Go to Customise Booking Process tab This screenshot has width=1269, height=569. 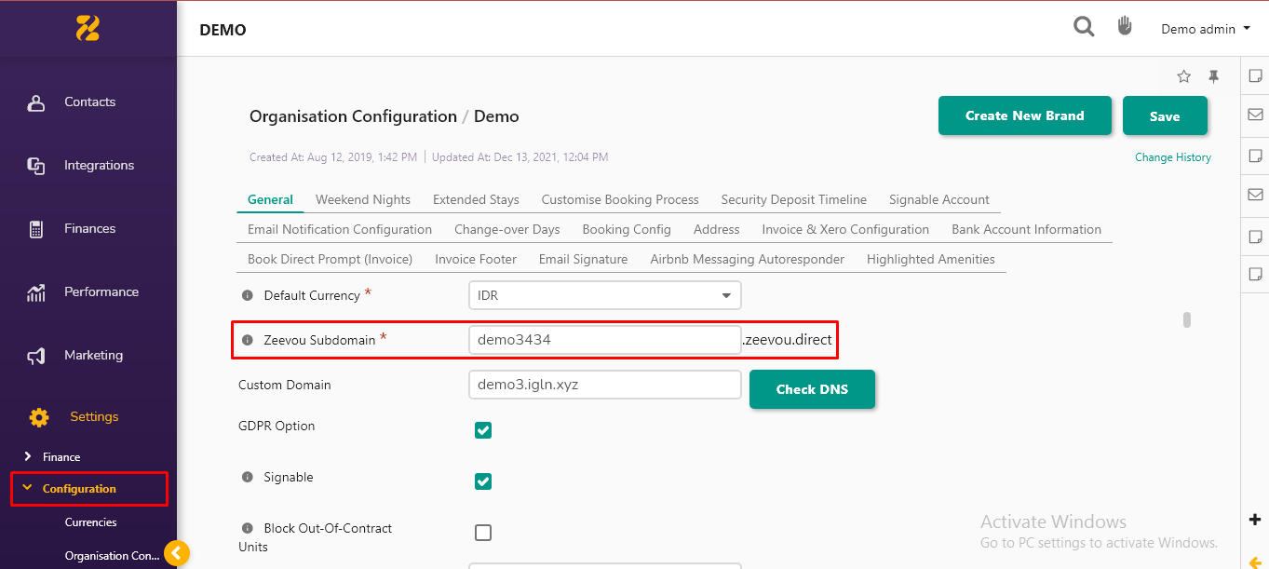click(620, 199)
